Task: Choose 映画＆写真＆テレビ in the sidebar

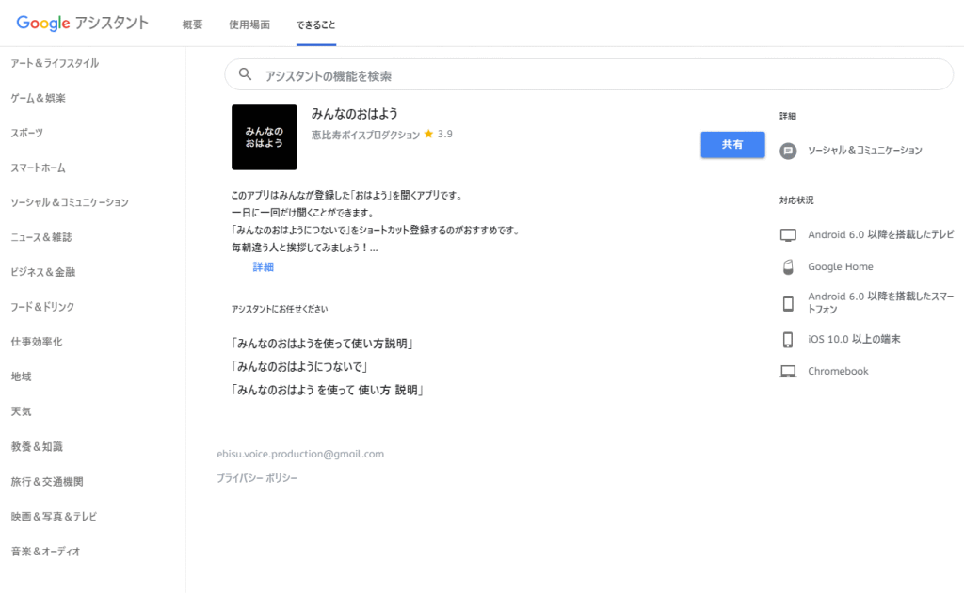Action: coord(54,517)
